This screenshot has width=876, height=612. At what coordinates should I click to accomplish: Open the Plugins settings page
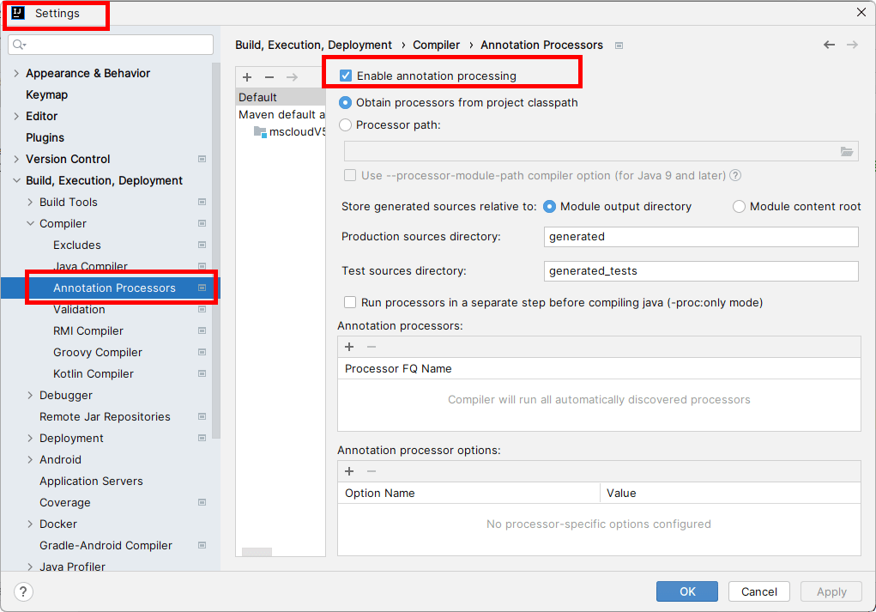[x=45, y=137]
